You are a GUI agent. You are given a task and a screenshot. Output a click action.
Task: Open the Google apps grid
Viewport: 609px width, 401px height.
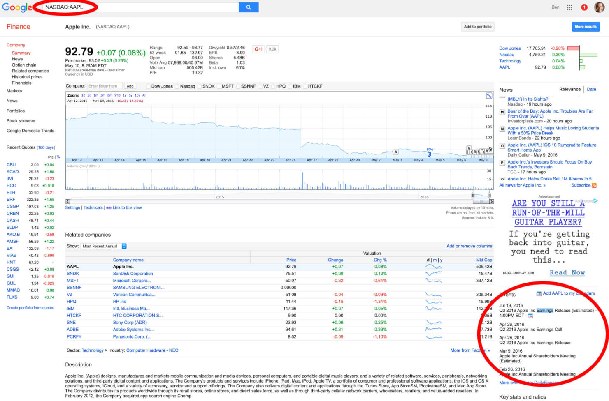pos(569,7)
